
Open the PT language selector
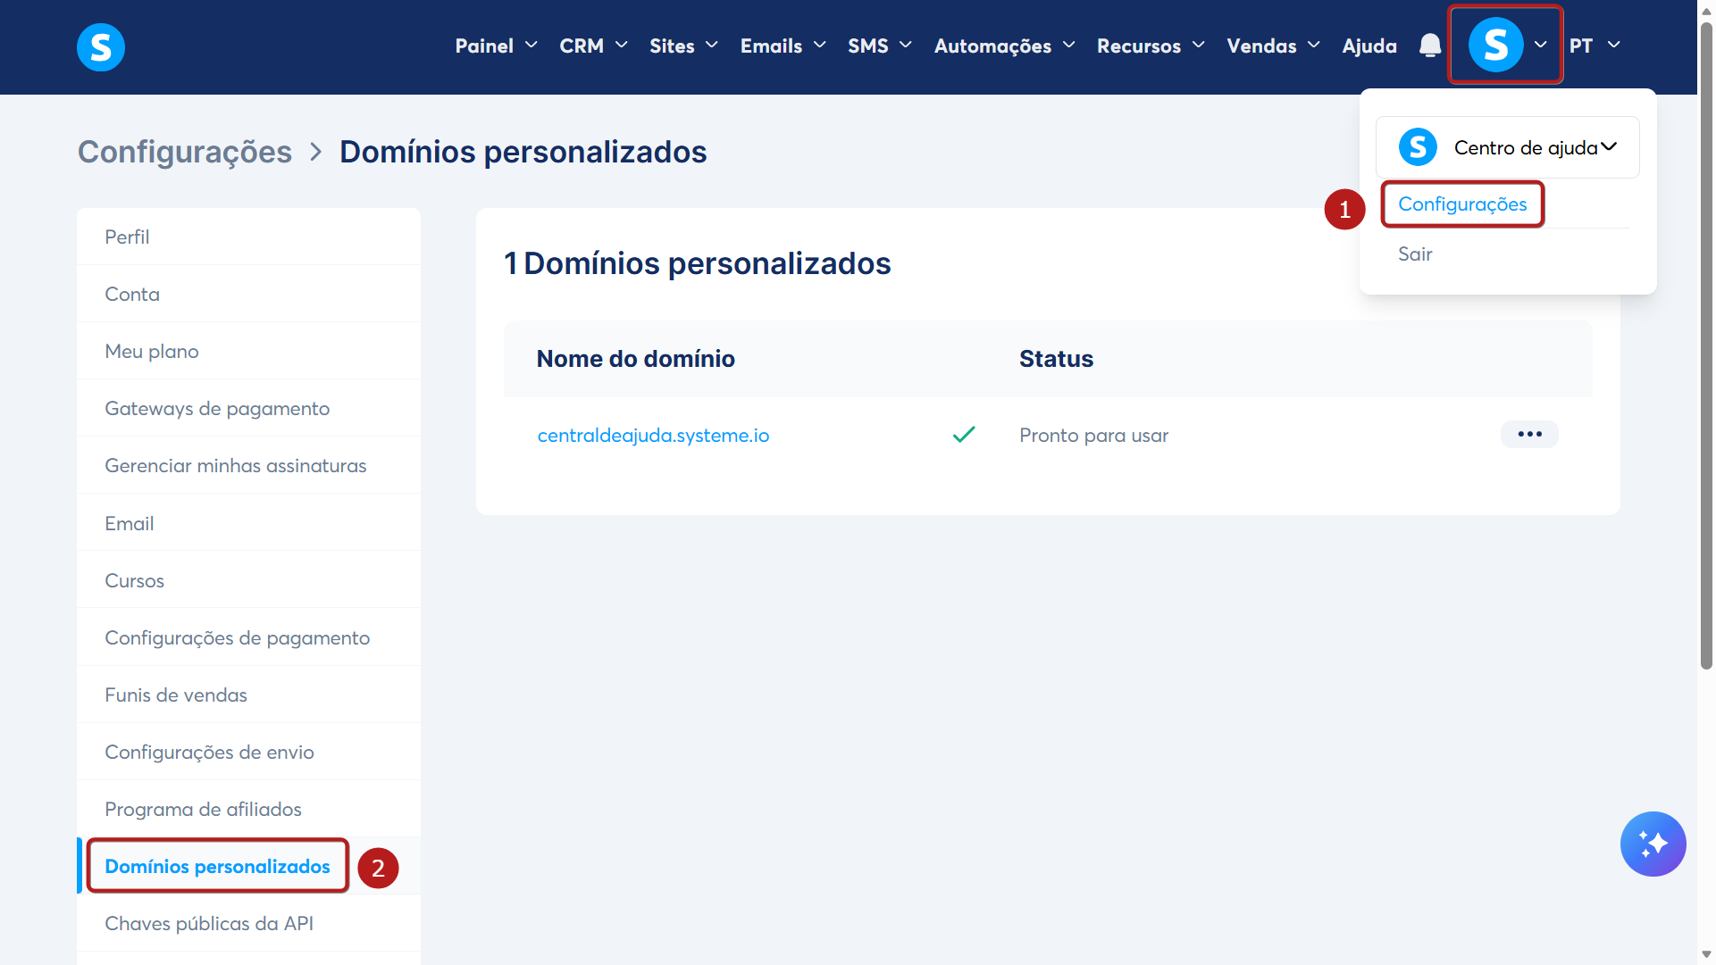point(1595,46)
